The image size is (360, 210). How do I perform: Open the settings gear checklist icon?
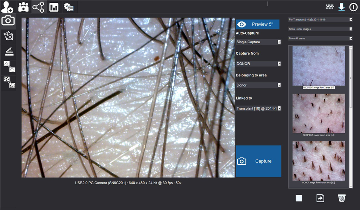coord(68,7)
